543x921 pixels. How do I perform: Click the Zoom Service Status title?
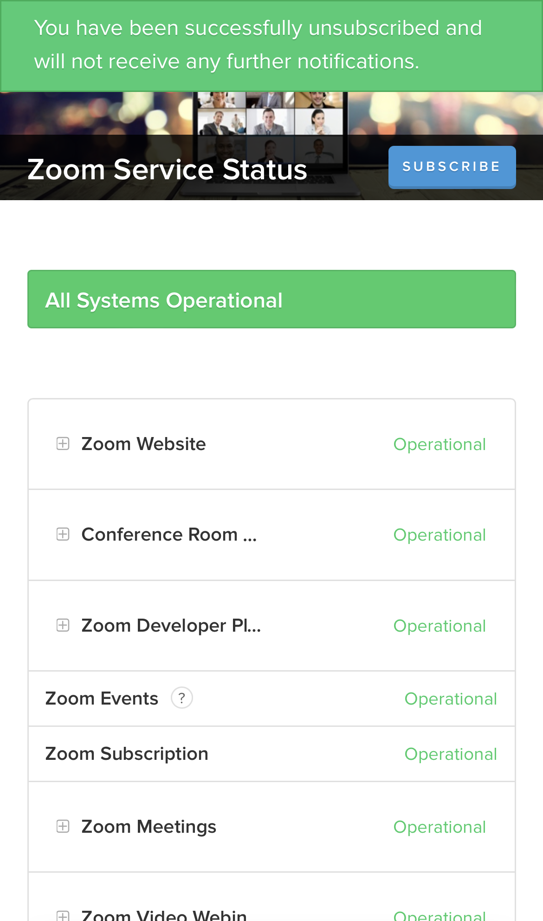[x=167, y=170]
